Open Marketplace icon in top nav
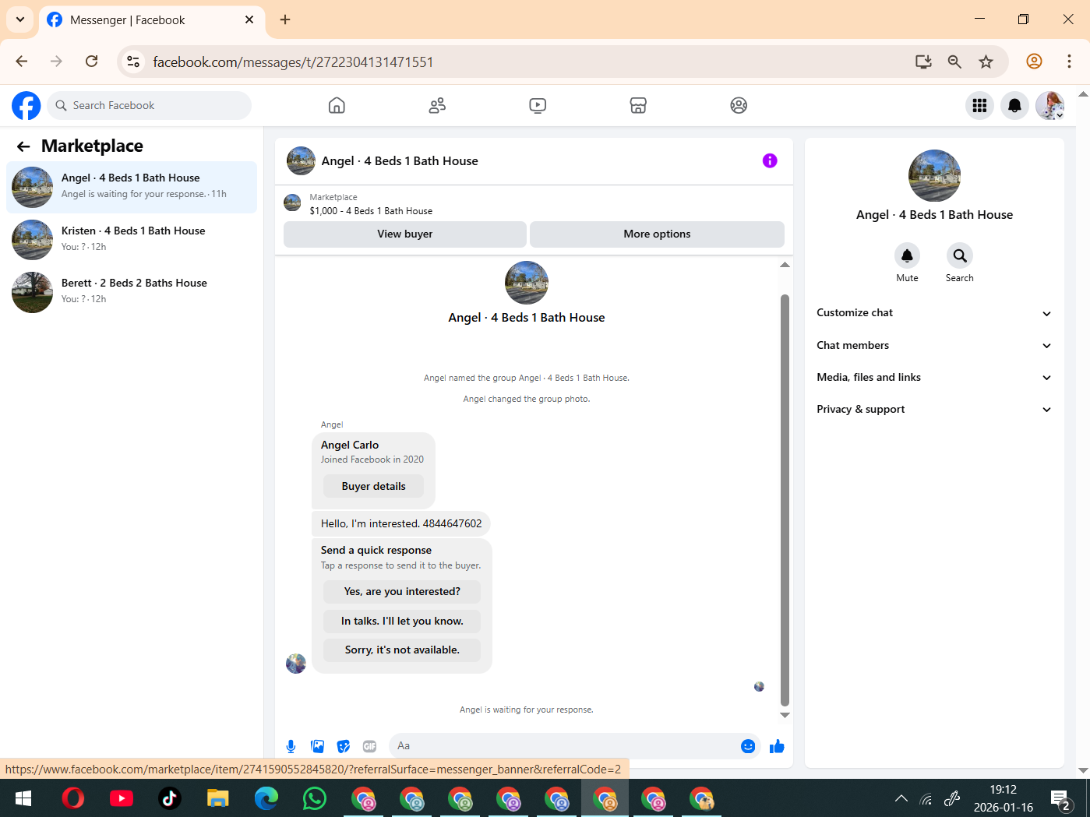The image size is (1090, 817). pyautogui.click(x=638, y=105)
